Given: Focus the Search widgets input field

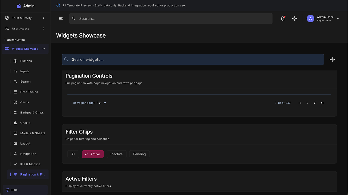Looking at the screenshot, I should pyautogui.click(x=193, y=60).
